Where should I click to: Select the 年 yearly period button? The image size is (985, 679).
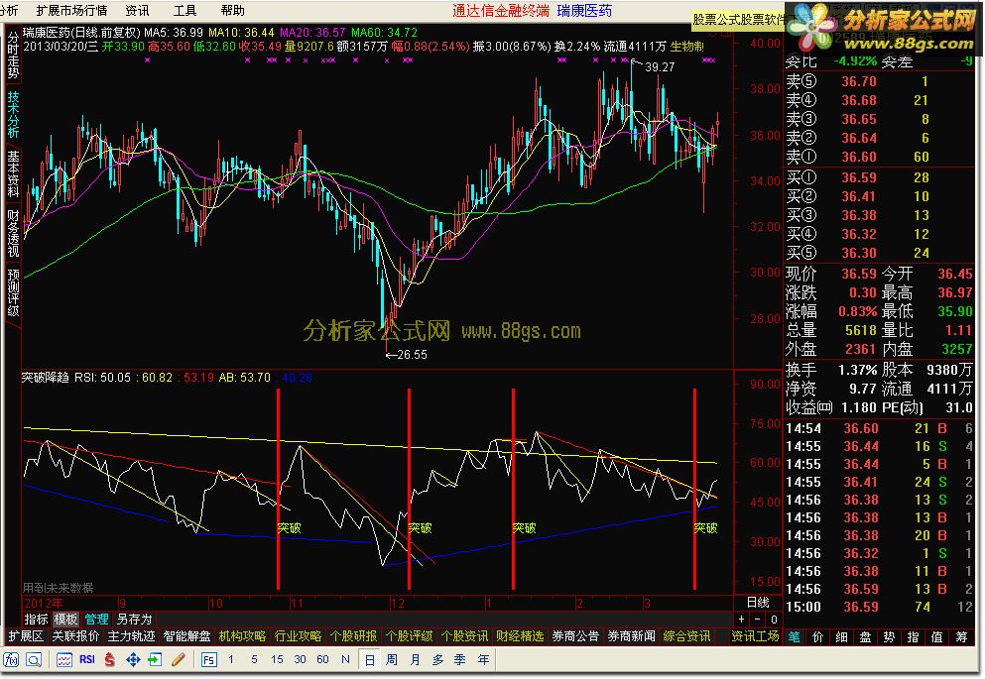[483, 659]
